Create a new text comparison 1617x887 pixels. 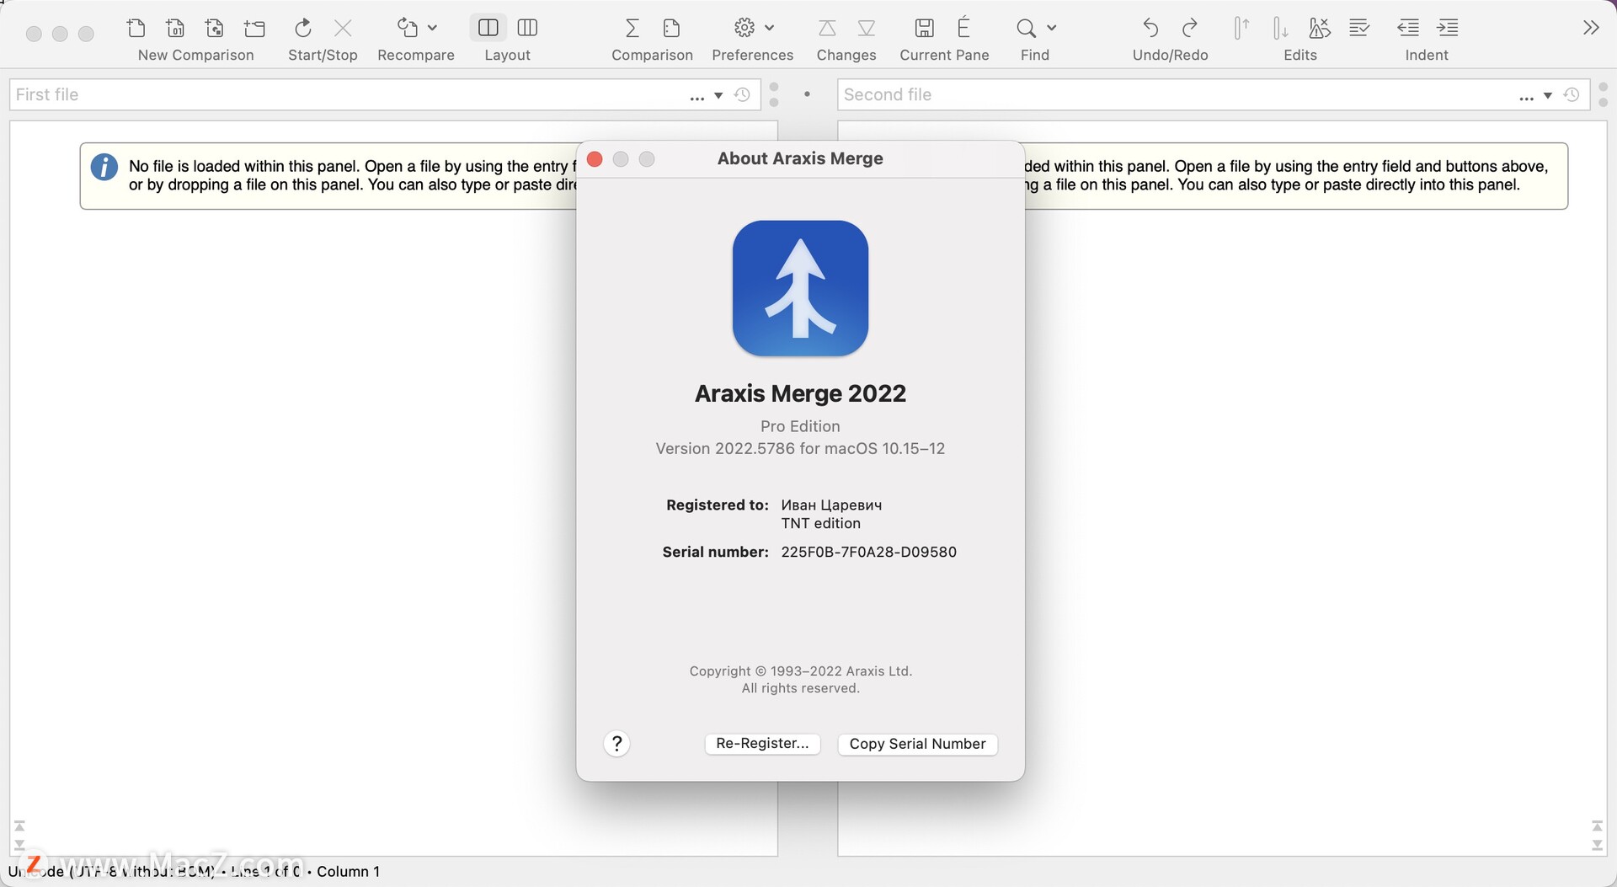coord(136,28)
